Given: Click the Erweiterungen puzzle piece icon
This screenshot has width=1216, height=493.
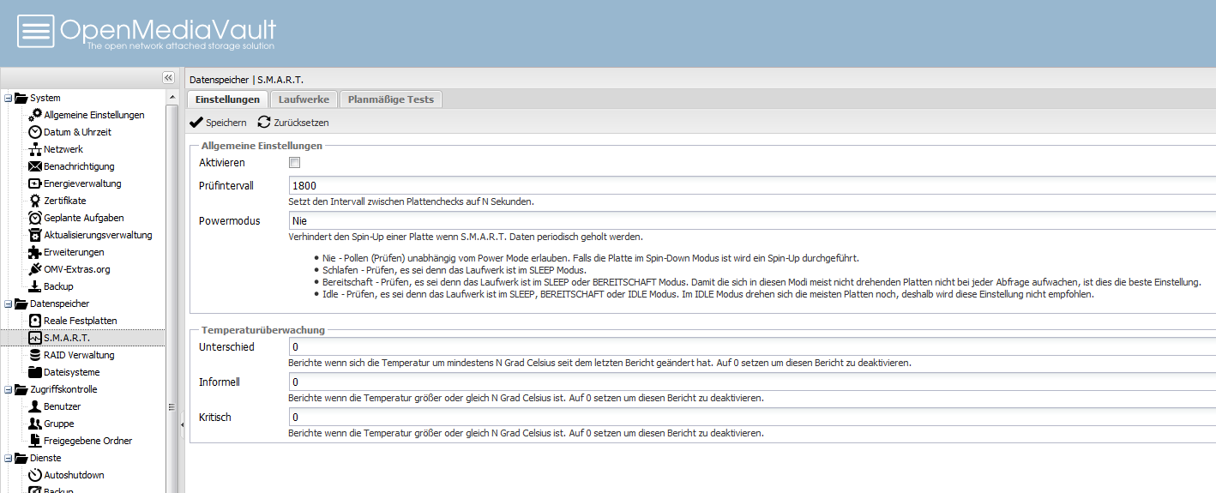Looking at the screenshot, I should pos(35,252).
